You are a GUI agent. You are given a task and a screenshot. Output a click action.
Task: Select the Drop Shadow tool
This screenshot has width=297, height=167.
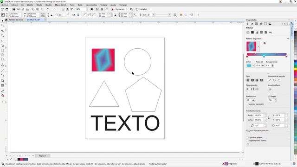pyautogui.click(x=2, y=81)
